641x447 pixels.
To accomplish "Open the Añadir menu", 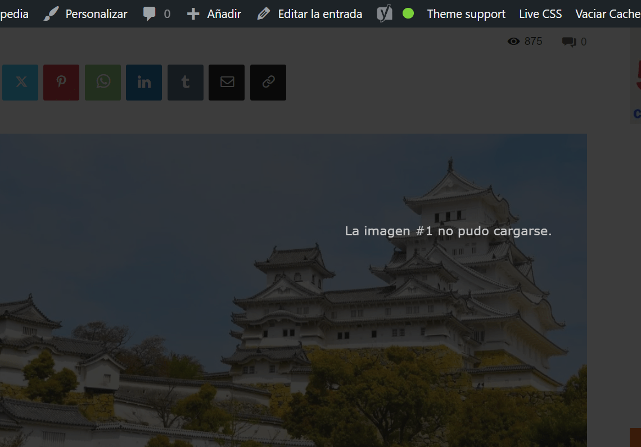I will [224, 14].
